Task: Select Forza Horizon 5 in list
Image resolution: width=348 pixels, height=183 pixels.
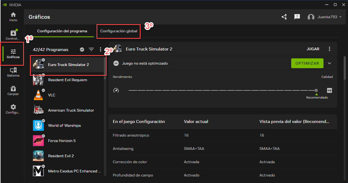Action: pos(67,141)
